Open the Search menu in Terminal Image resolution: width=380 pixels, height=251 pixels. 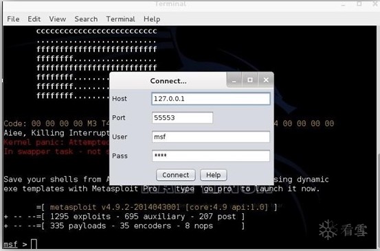point(86,19)
